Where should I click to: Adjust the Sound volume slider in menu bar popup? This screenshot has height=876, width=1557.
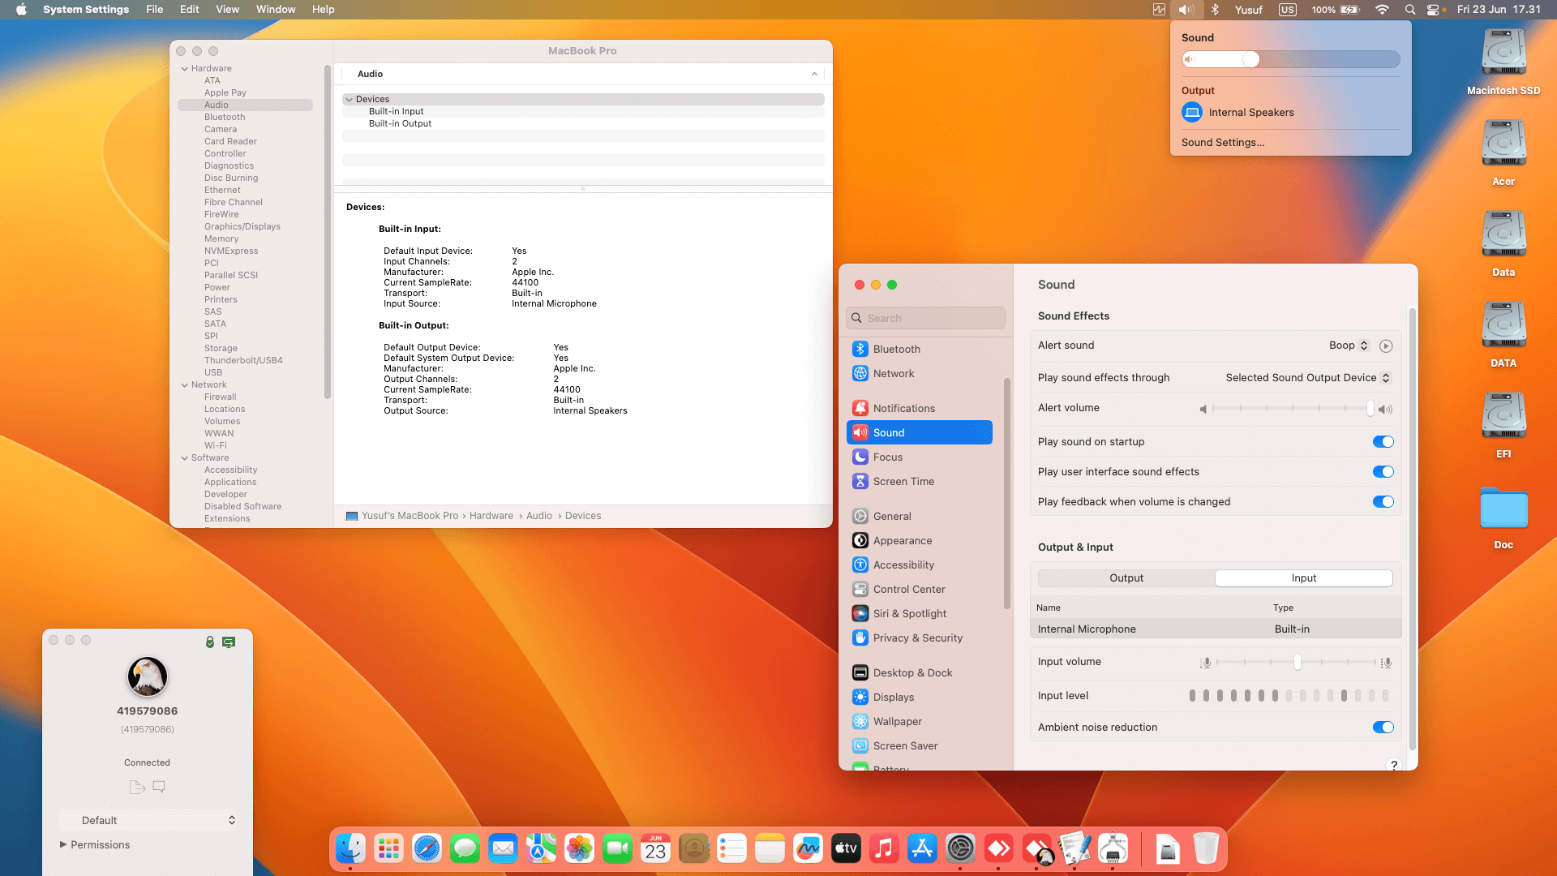(1291, 59)
